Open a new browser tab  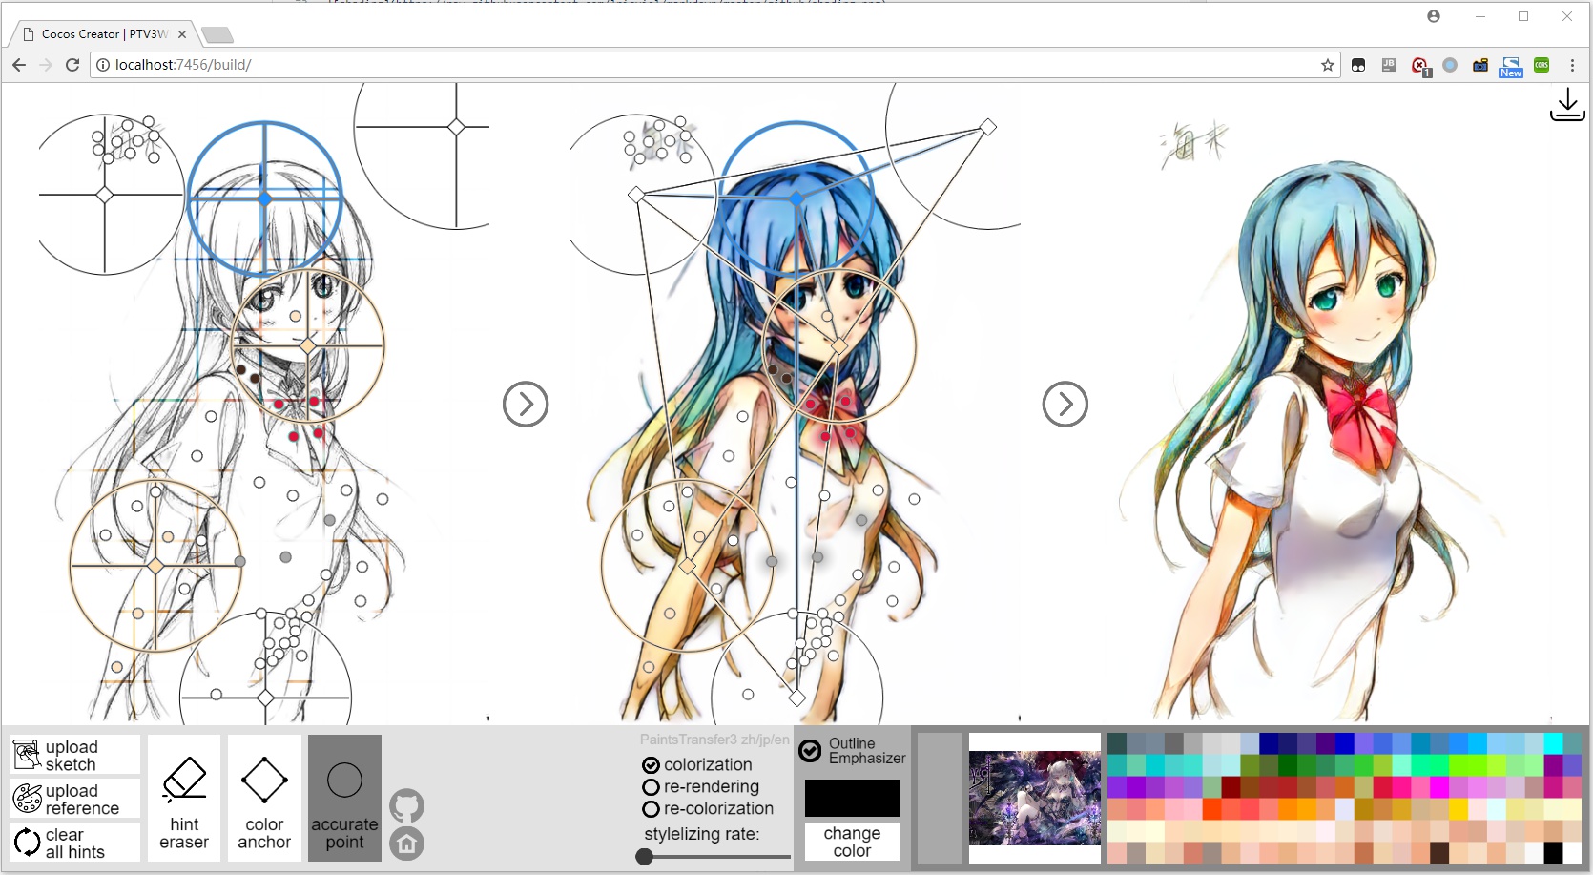217,33
